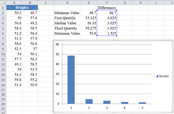The height and width of the screenshot is (114, 174).
Task: Select cell containing Third Quartile
Action: coord(67,28)
